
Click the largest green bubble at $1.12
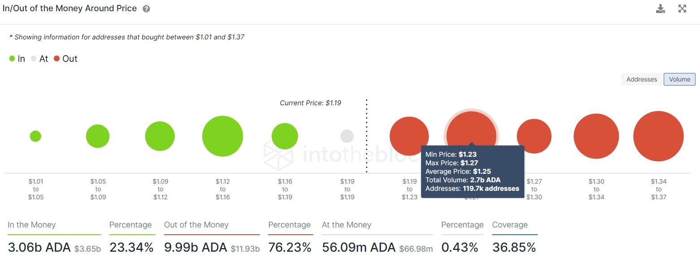[223, 136]
